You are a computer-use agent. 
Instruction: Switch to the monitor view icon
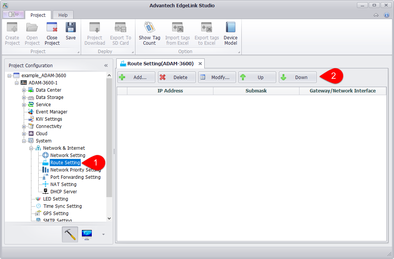coord(87,235)
